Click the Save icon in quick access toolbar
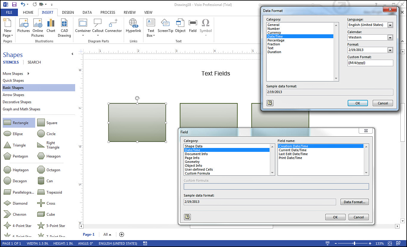 14,4
